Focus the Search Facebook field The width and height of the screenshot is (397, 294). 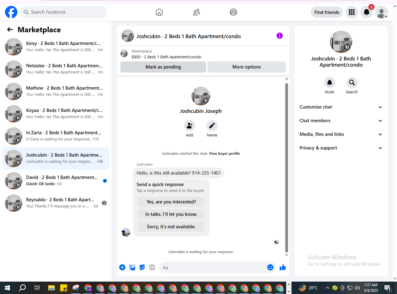pos(63,12)
